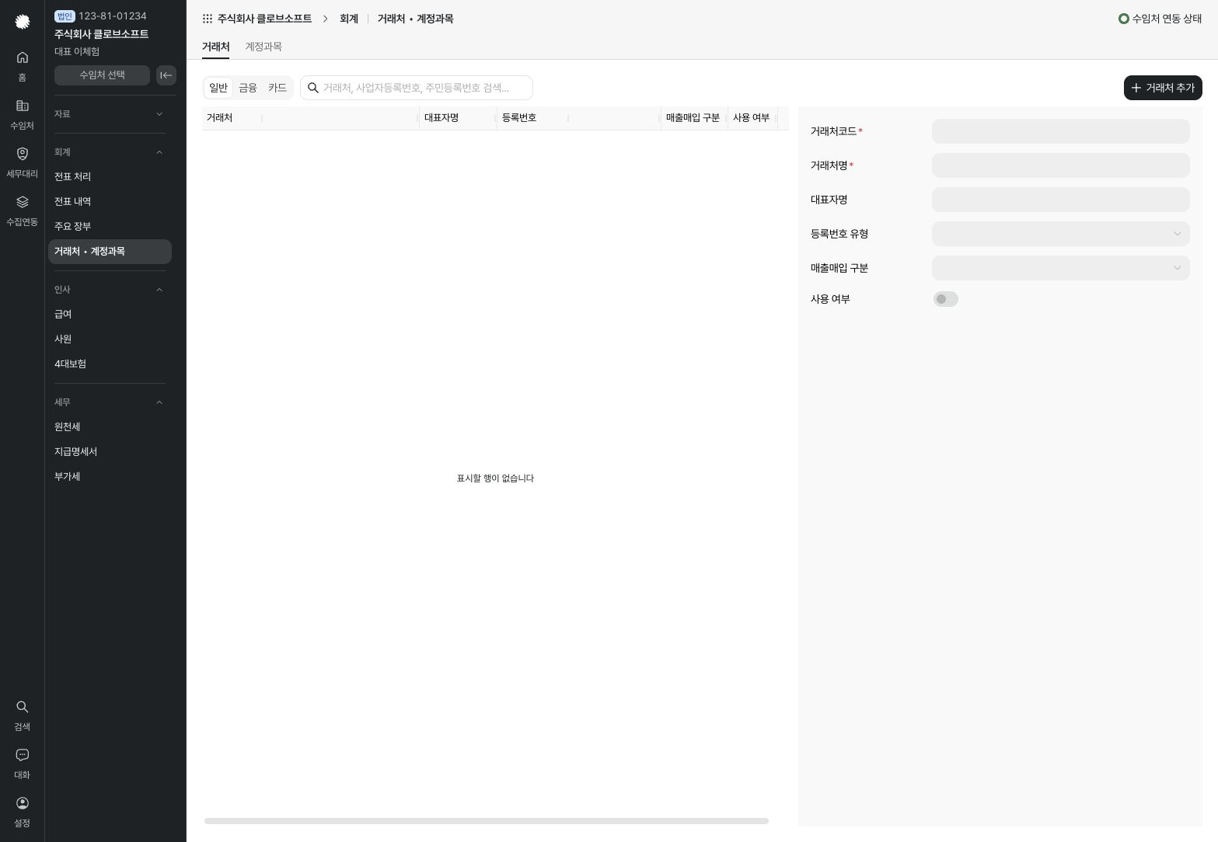This screenshot has height=842, width=1218.
Task: Open 세무대리 shield icon
Action: [x=22, y=154]
